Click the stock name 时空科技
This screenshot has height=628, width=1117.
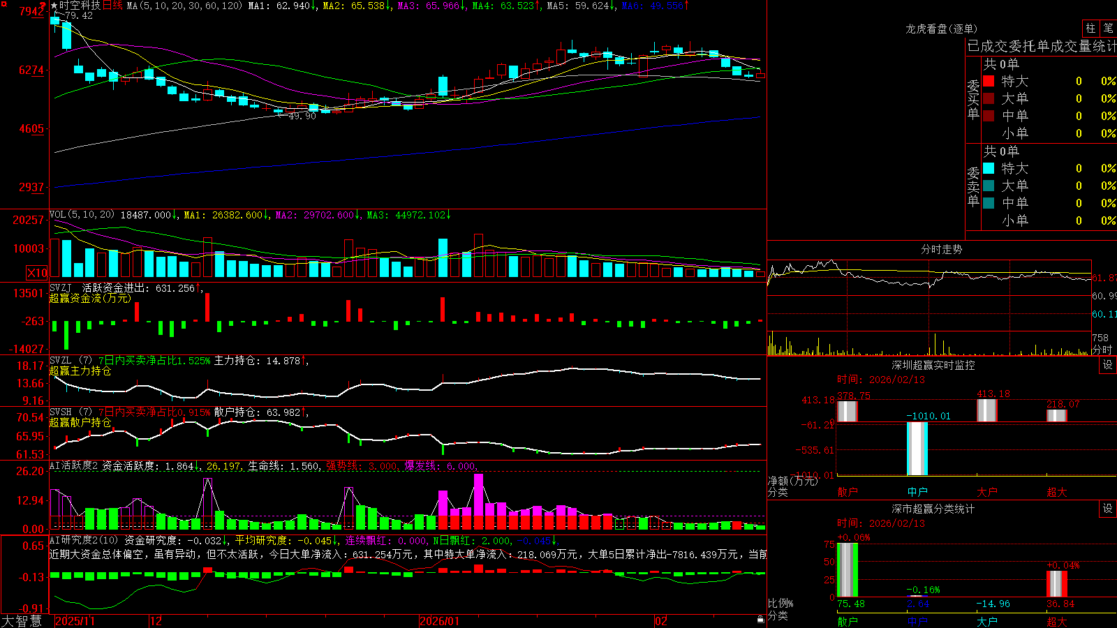pos(80,6)
